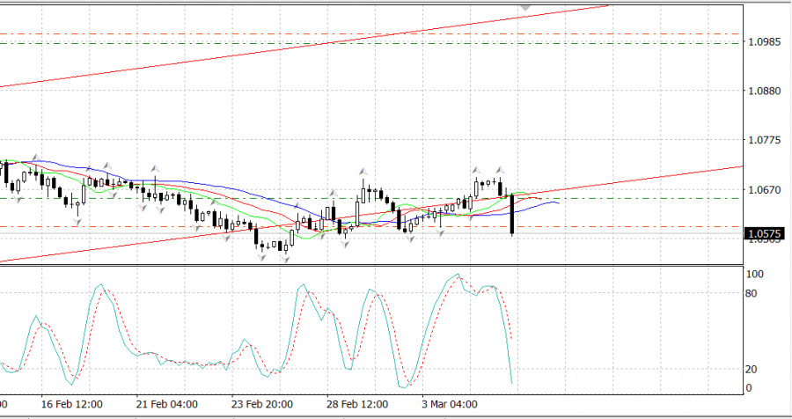
Task: Click the 1.0985 price axis label
Action: [763, 42]
